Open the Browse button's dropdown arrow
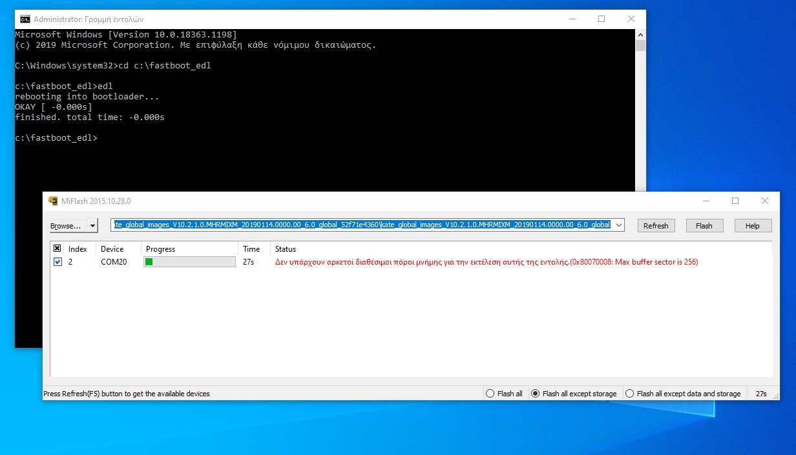 [x=93, y=226]
